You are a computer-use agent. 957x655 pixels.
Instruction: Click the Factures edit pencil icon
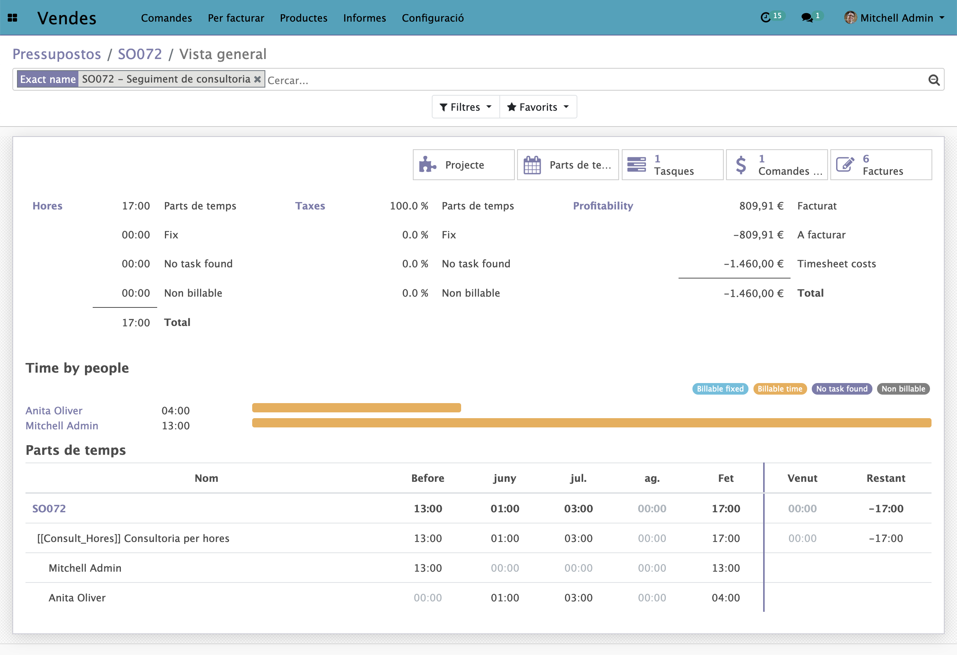[845, 165]
